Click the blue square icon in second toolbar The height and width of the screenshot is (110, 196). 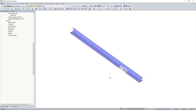point(36,9)
